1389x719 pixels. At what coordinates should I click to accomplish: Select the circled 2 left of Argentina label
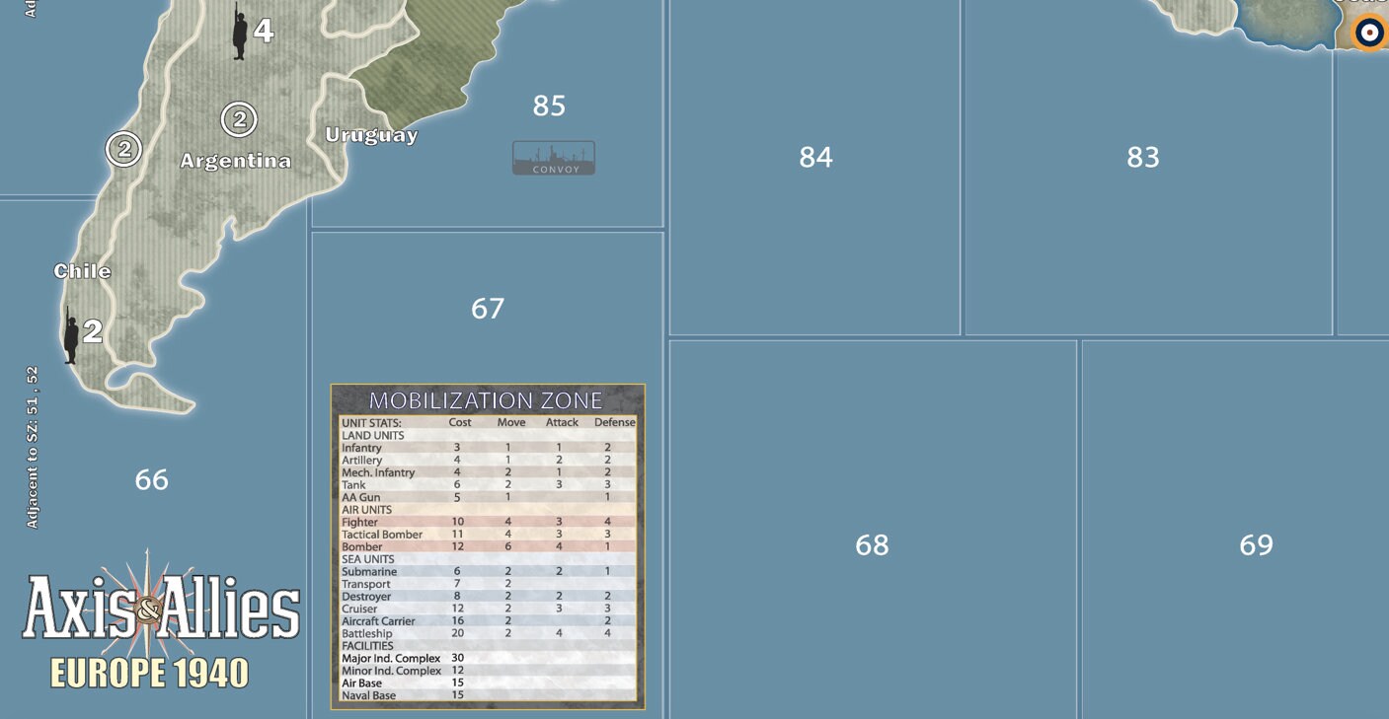[x=124, y=149]
